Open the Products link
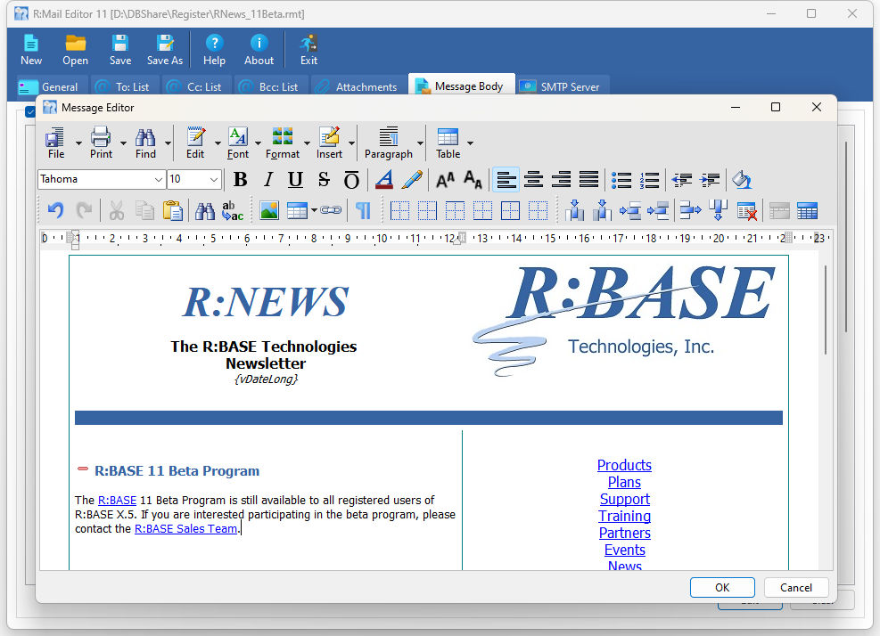Screen dimensions: 880x636 tap(624, 465)
